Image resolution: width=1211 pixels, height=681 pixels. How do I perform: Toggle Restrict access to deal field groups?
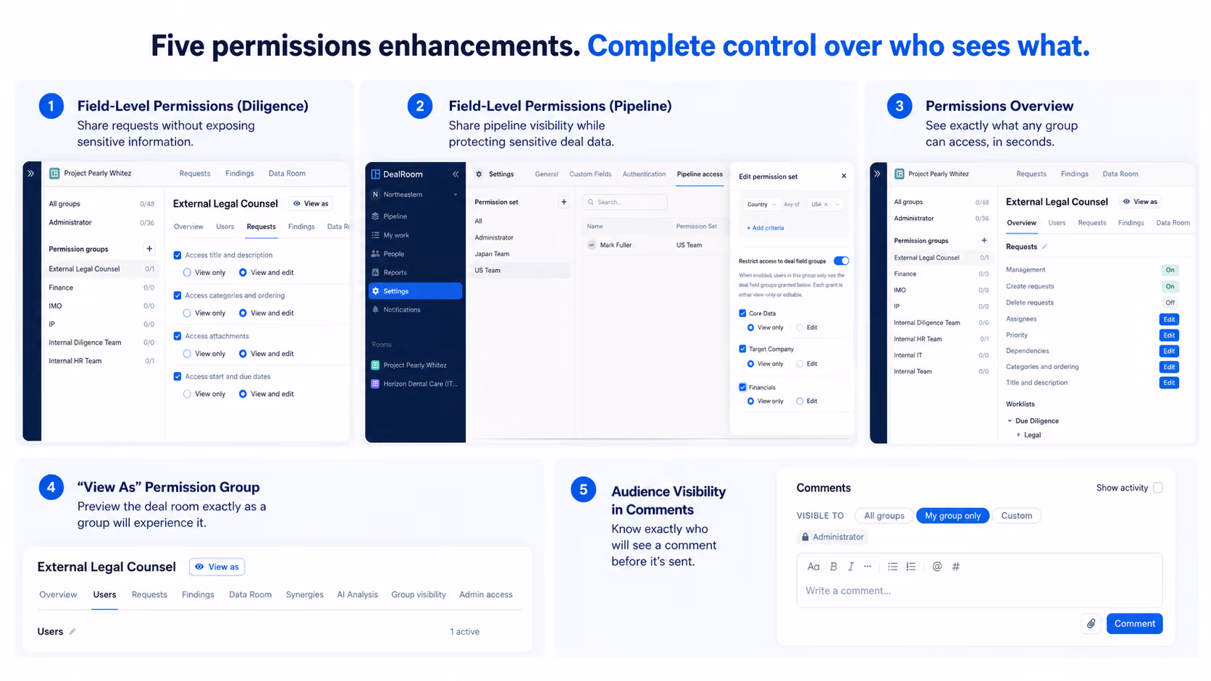coord(841,261)
